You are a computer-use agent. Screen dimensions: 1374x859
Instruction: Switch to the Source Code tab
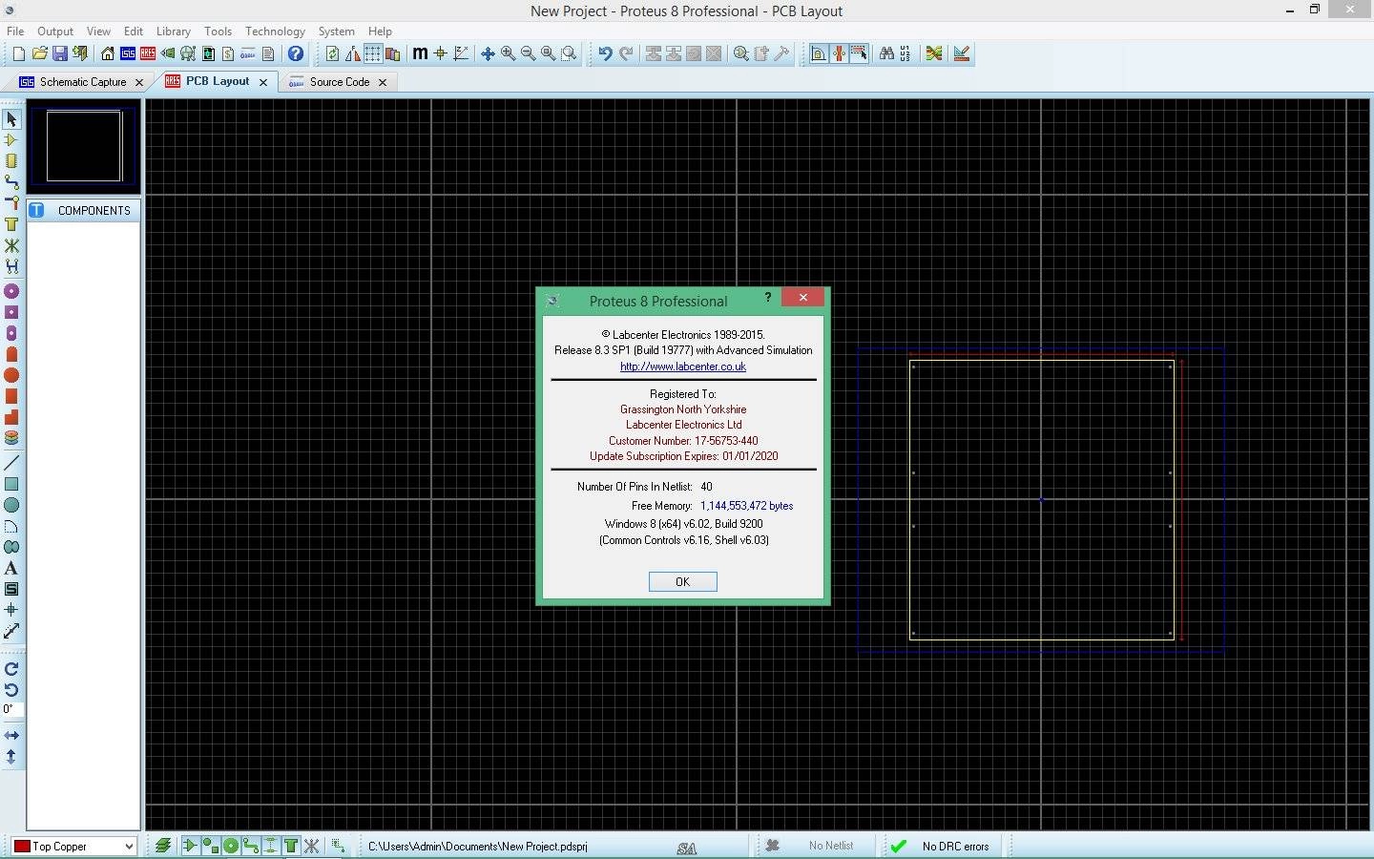[339, 82]
